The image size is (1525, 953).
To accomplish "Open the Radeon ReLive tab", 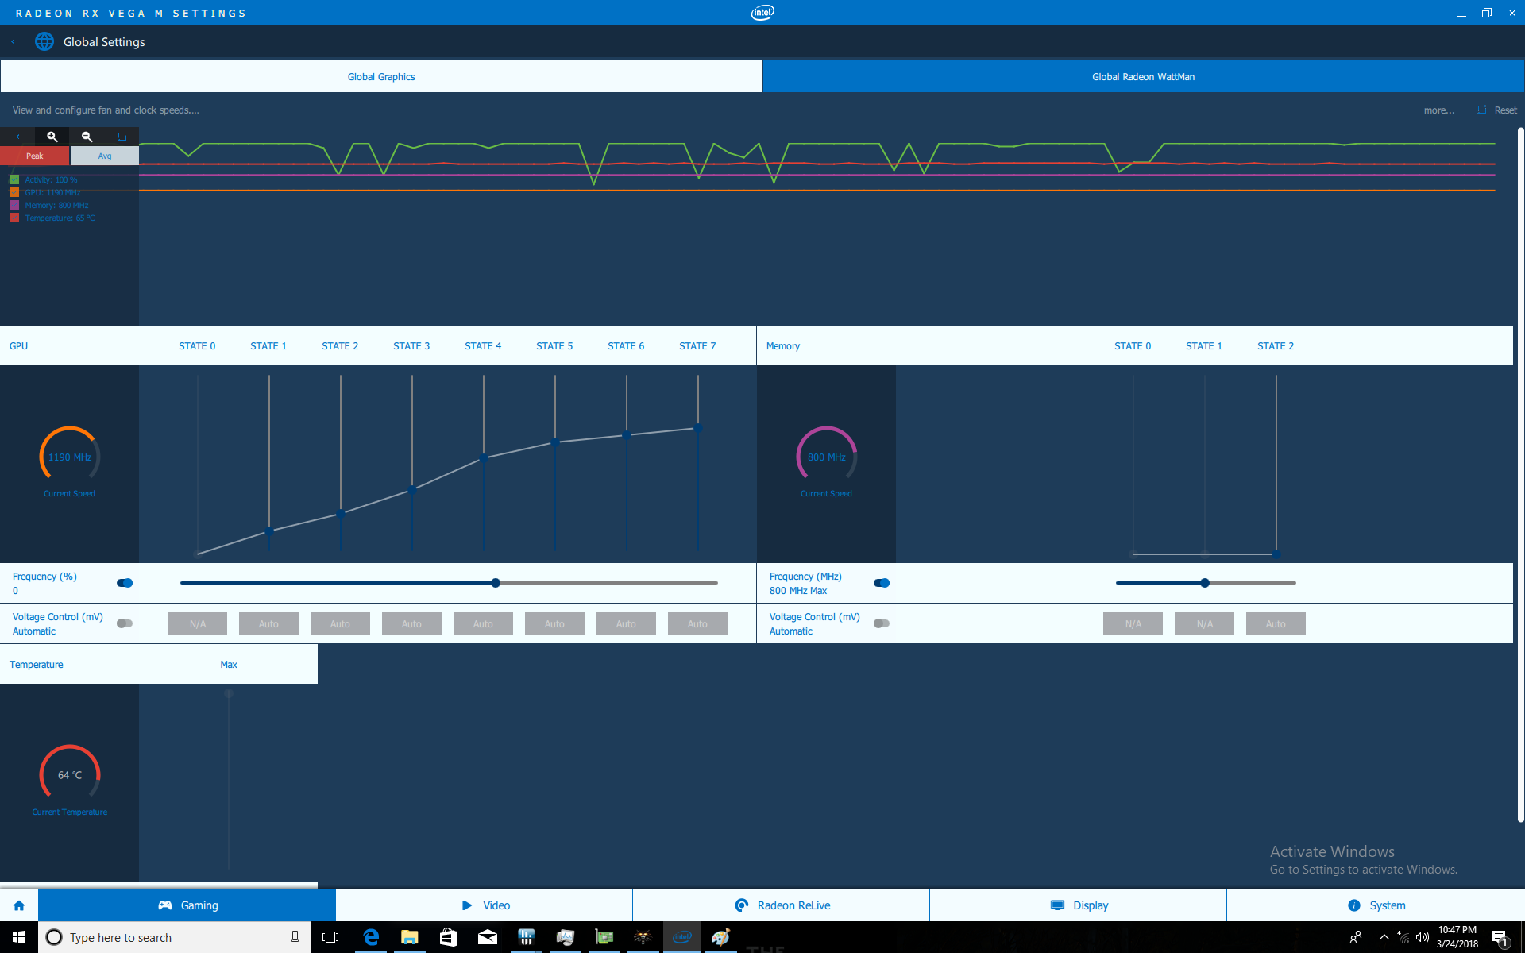I will click(x=782, y=905).
